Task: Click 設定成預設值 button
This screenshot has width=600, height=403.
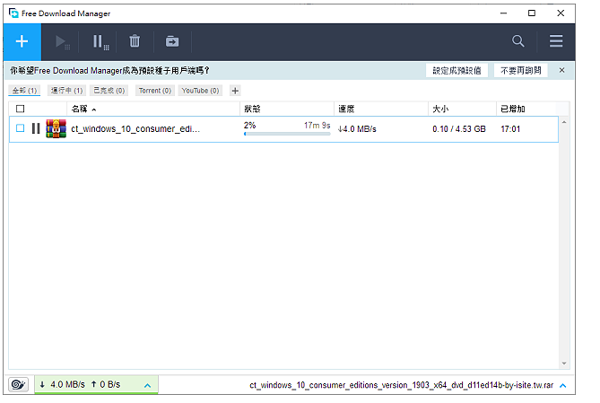Action: [x=457, y=71]
